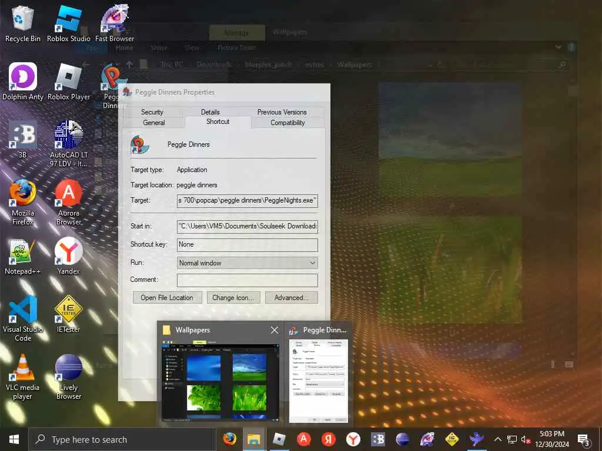Switch to the Details tab

pos(210,112)
